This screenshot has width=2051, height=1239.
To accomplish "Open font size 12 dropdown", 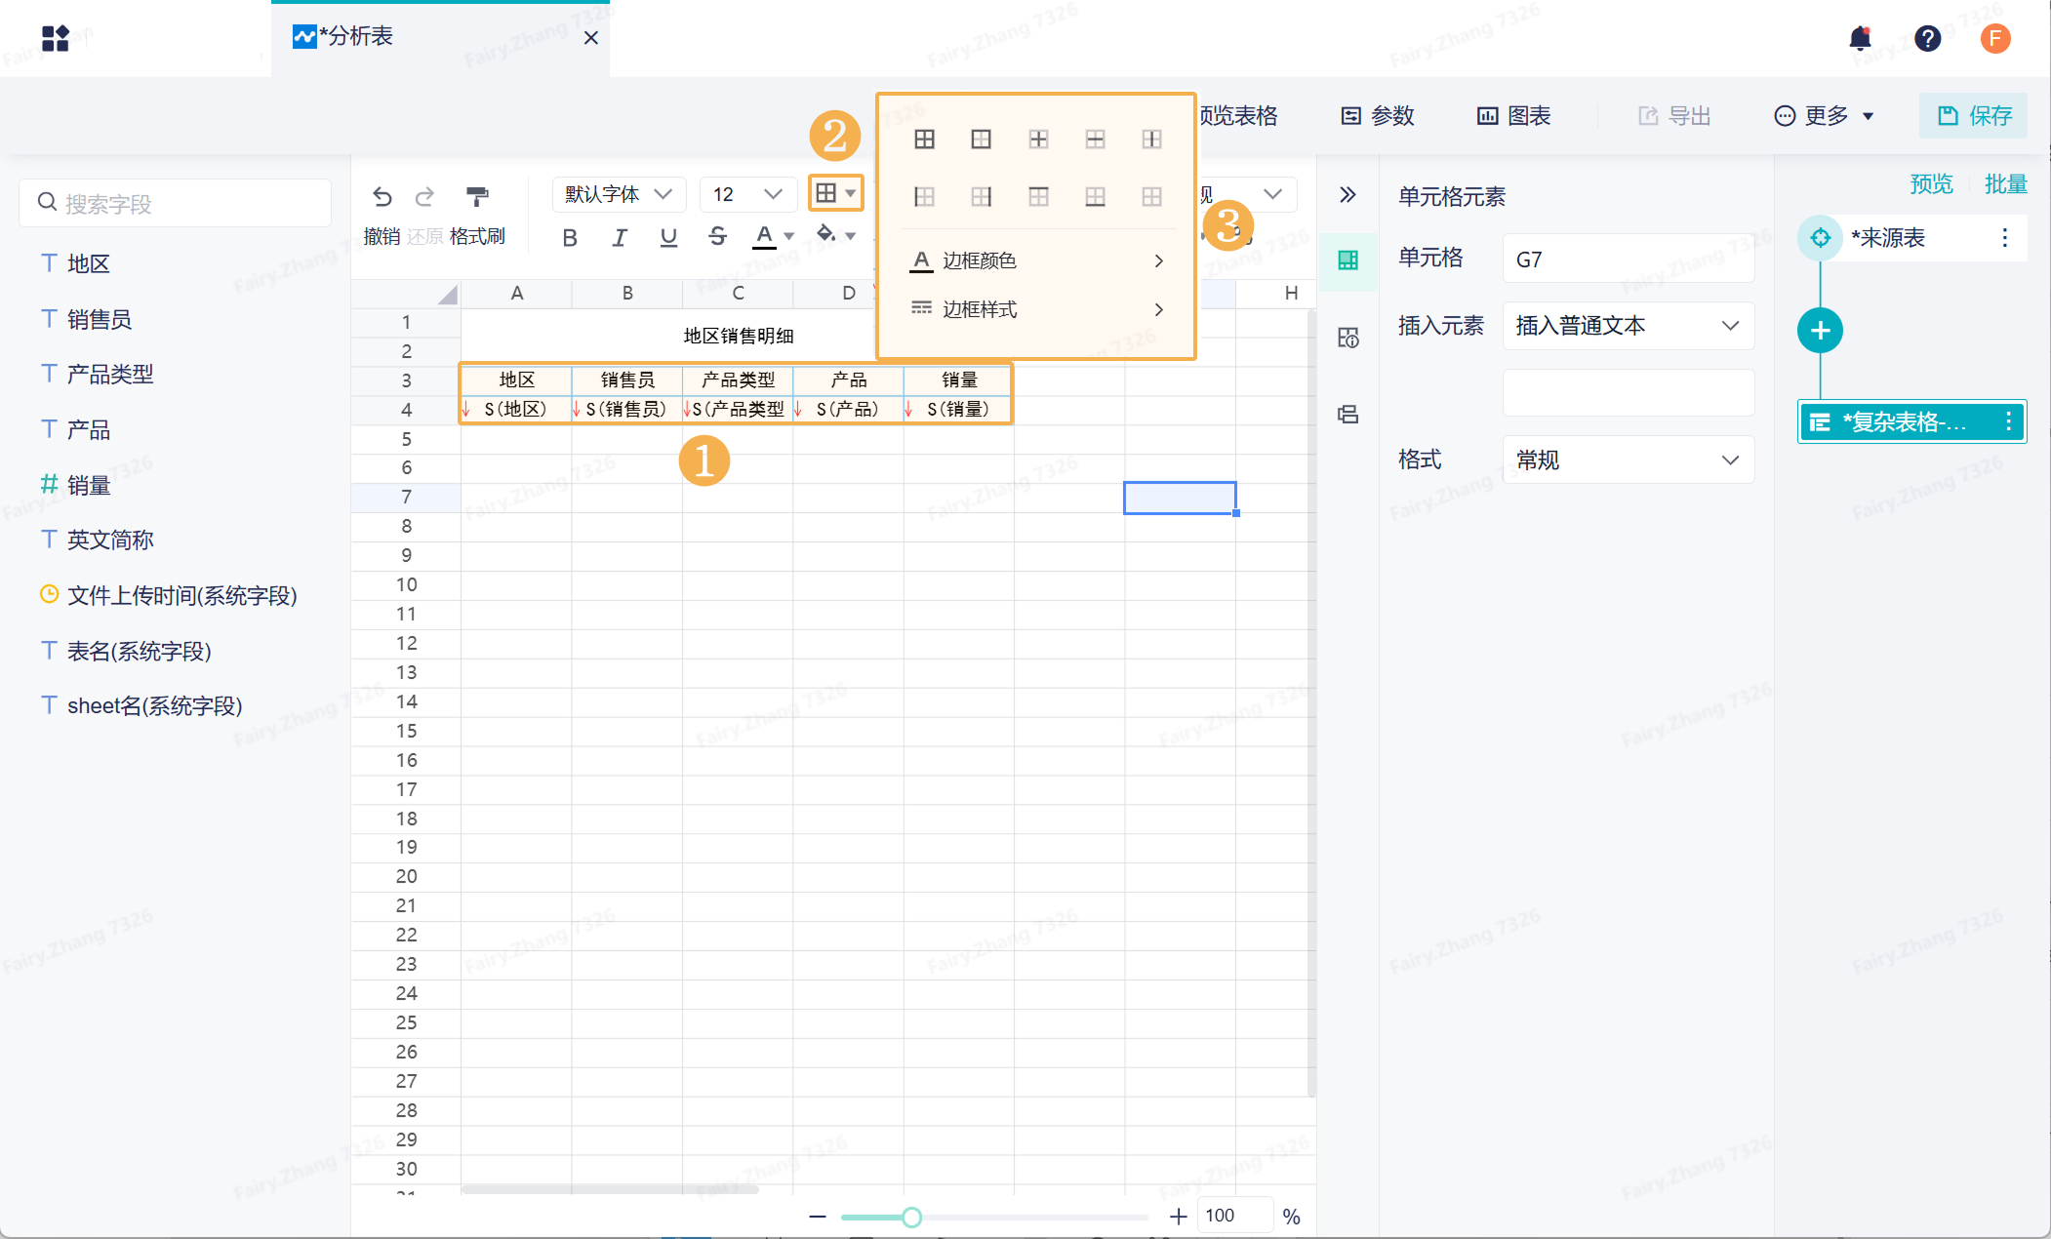I will 746,194.
